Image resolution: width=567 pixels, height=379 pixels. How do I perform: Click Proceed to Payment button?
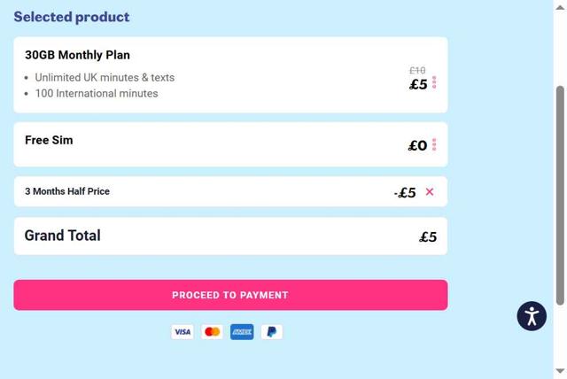230,295
